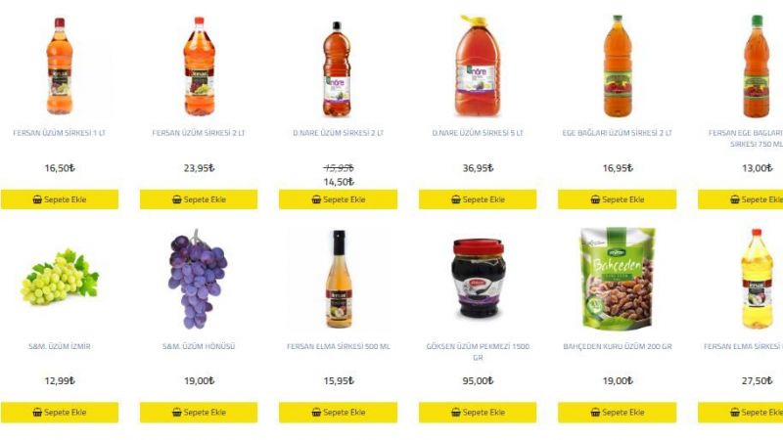The image size is (783, 440).
Task: Open the Göksen Üzüm Pekmezi 1500 GR link
Action: pyautogui.click(x=478, y=351)
